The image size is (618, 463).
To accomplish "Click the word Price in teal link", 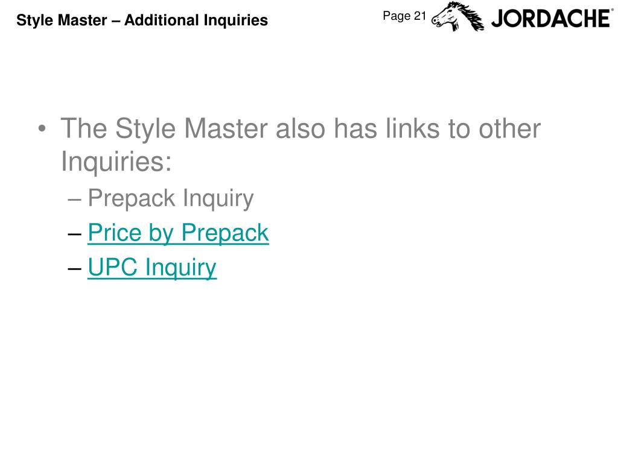I will coord(114,232).
